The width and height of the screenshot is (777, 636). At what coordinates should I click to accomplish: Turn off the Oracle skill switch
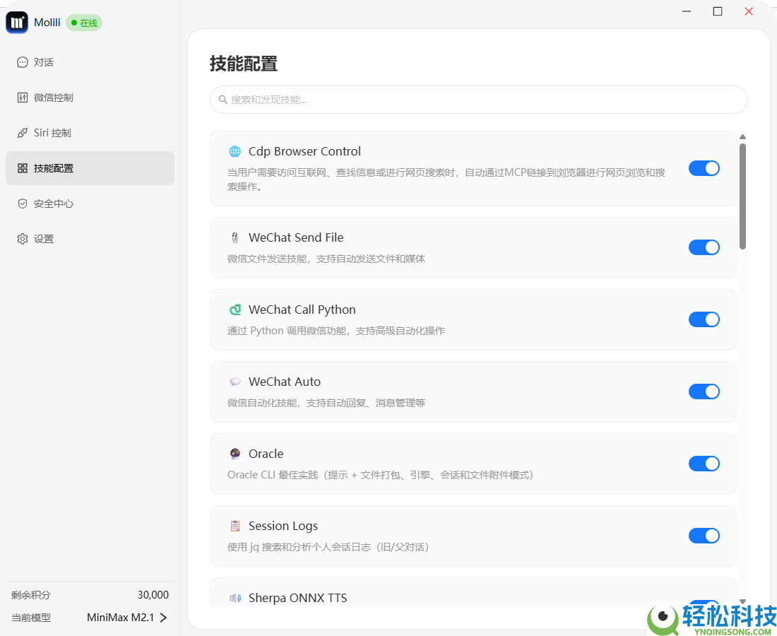[704, 464]
